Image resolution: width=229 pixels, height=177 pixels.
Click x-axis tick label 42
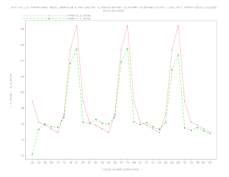tap(121, 163)
